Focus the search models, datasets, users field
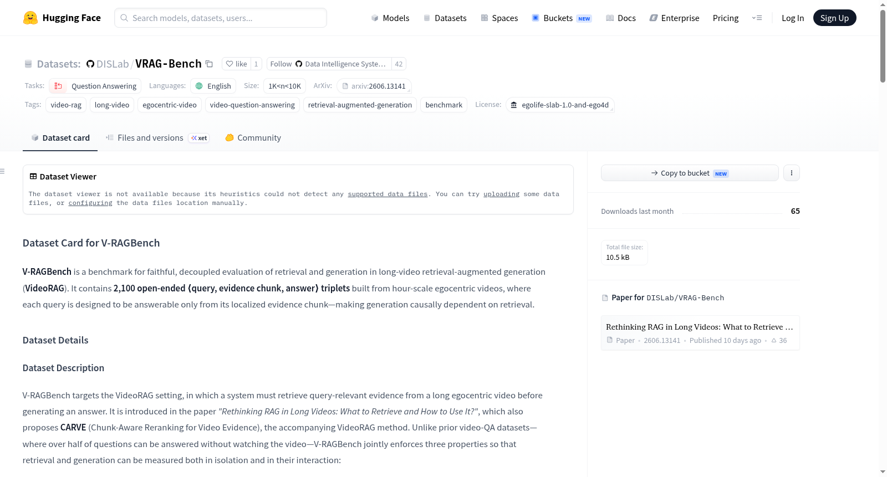Viewport: 887px width, 477px height. [x=221, y=18]
